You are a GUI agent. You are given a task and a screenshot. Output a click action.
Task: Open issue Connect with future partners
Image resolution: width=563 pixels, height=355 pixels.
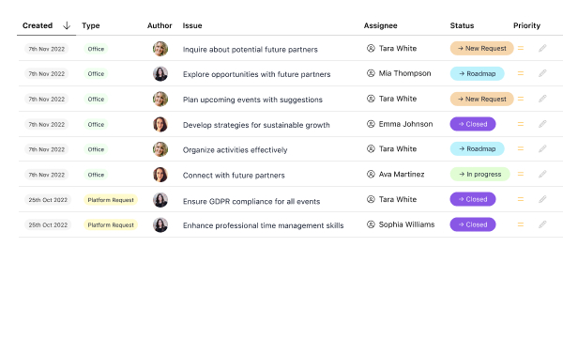click(x=234, y=176)
